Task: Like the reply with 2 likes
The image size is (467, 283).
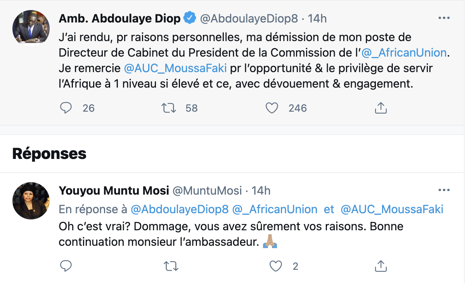Action: [x=275, y=266]
